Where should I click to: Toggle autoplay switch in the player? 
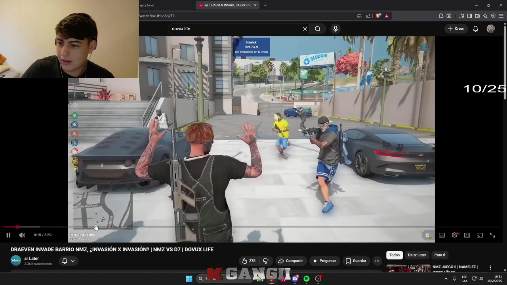pos(427,235)
